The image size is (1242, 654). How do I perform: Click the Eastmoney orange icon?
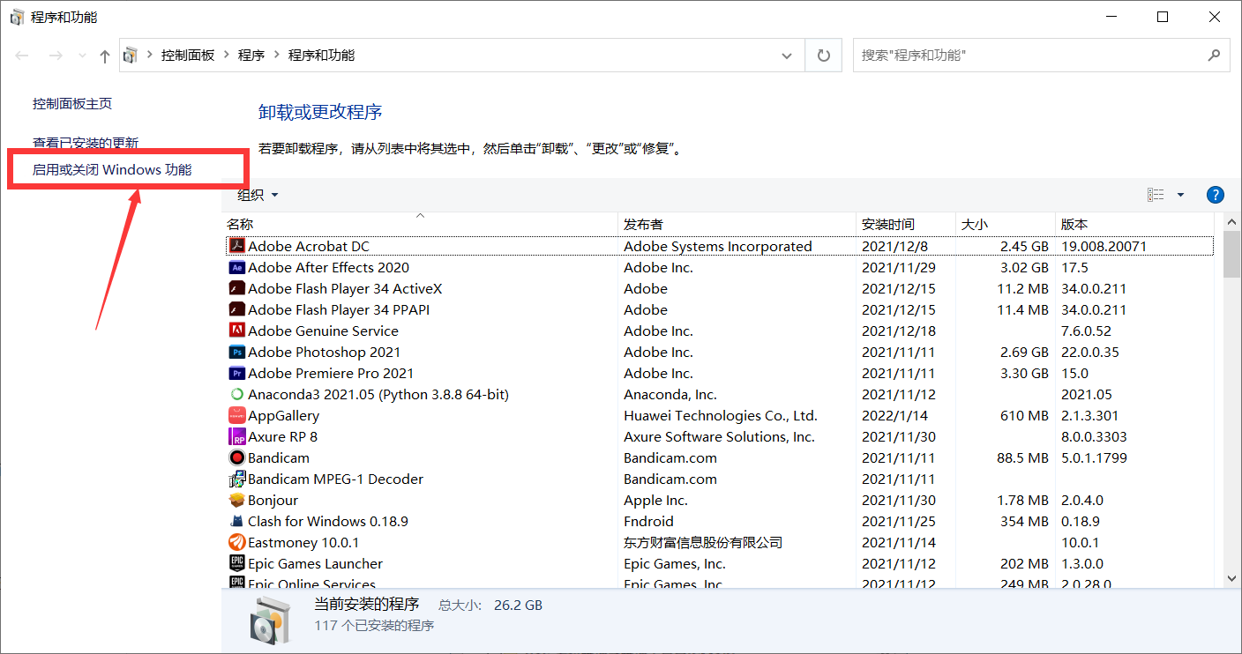236,542
